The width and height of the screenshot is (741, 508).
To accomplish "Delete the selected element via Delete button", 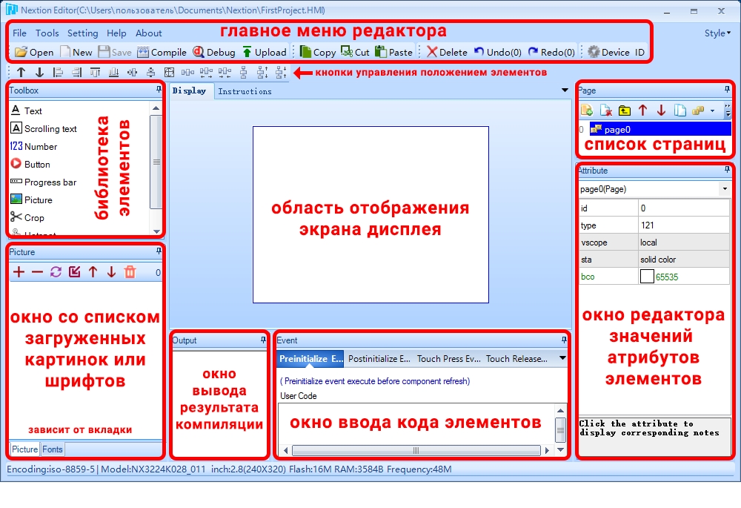I will tap(447, 52).
